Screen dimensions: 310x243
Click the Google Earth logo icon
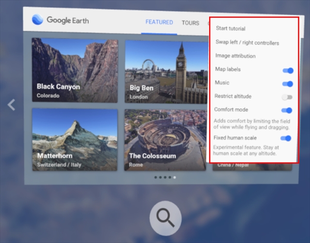coord(37,20)
